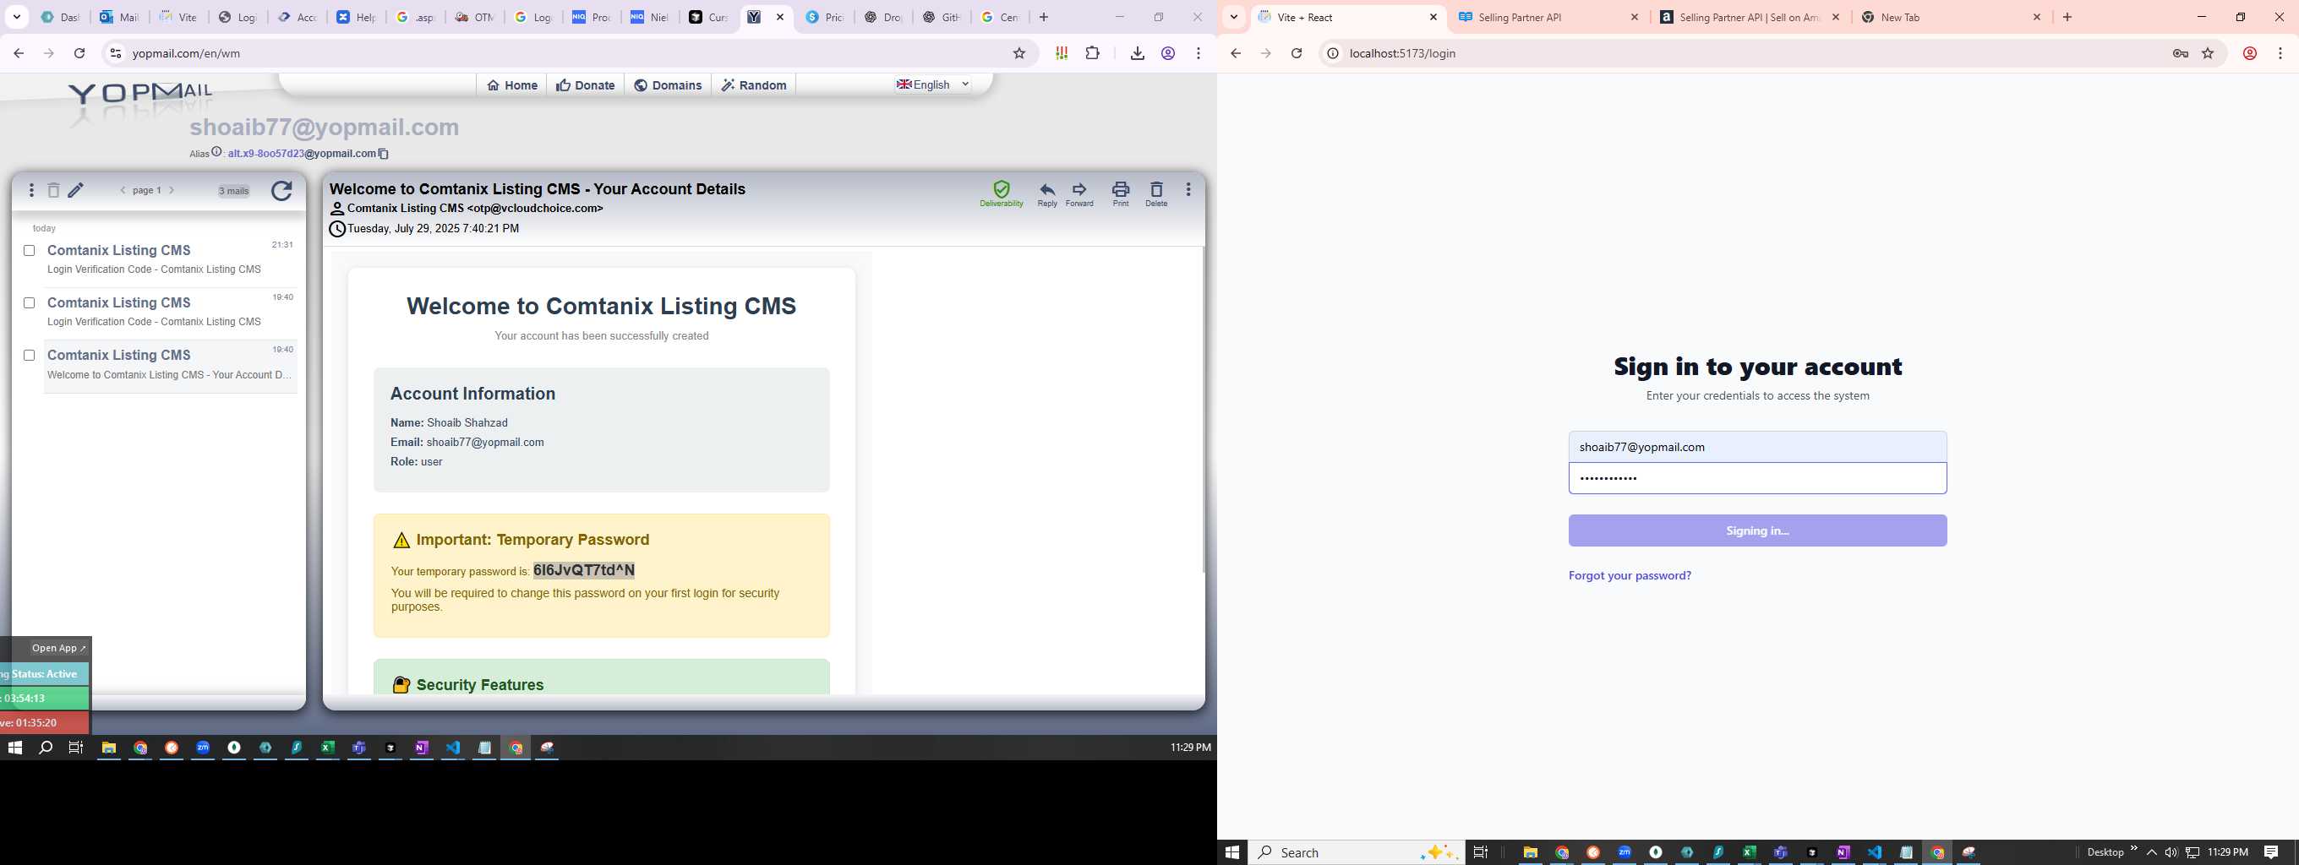This screenshot has width=2299, height=865.
Task: Click the Windows taskbar Search box
Action: click(1355, 852)
